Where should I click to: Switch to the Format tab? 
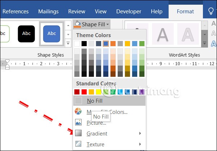[x=185, y=12]
